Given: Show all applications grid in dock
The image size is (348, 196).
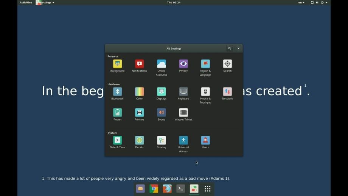Looking at the screenshot, I should [x=207, y=189].
